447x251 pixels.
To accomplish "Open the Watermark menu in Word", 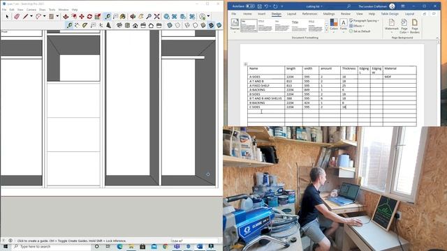I will point(391,25).
